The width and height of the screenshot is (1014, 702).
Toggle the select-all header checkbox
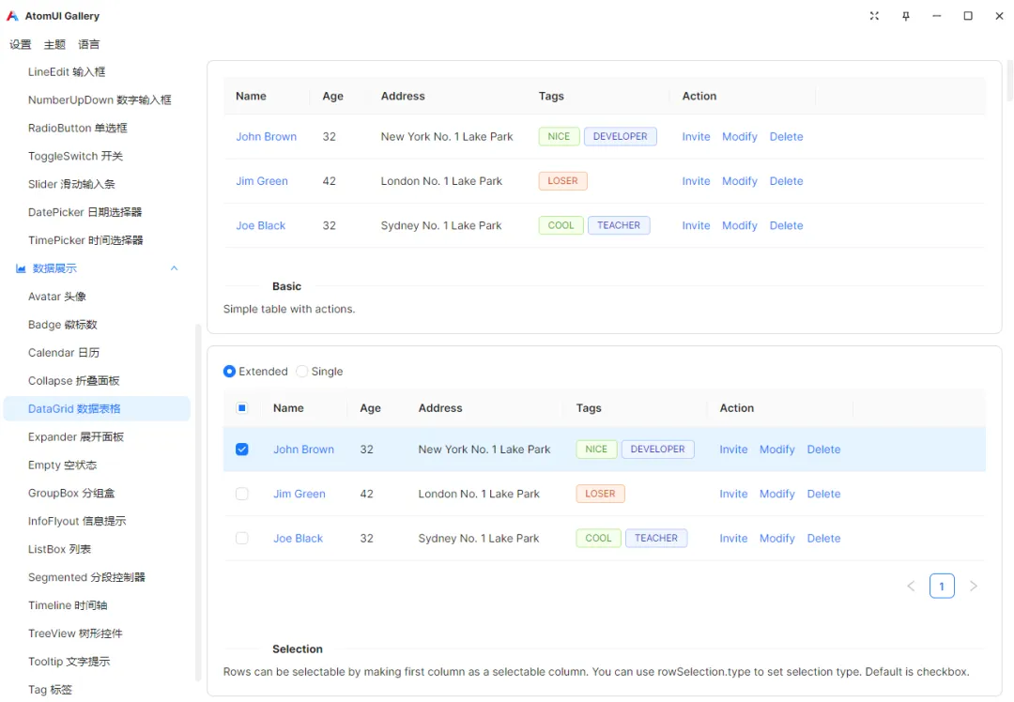pyautogui.click(x=242, y=408)
